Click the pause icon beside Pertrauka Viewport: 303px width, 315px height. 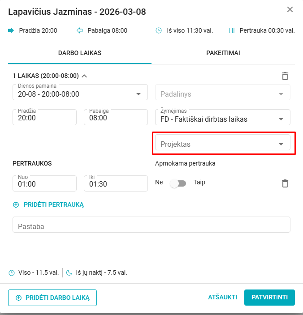pos(232,30)
